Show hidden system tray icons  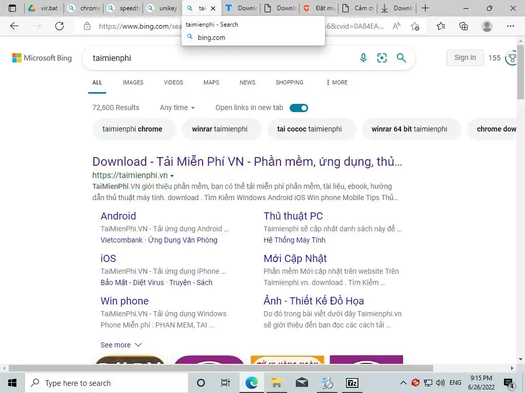click(403, 383)
